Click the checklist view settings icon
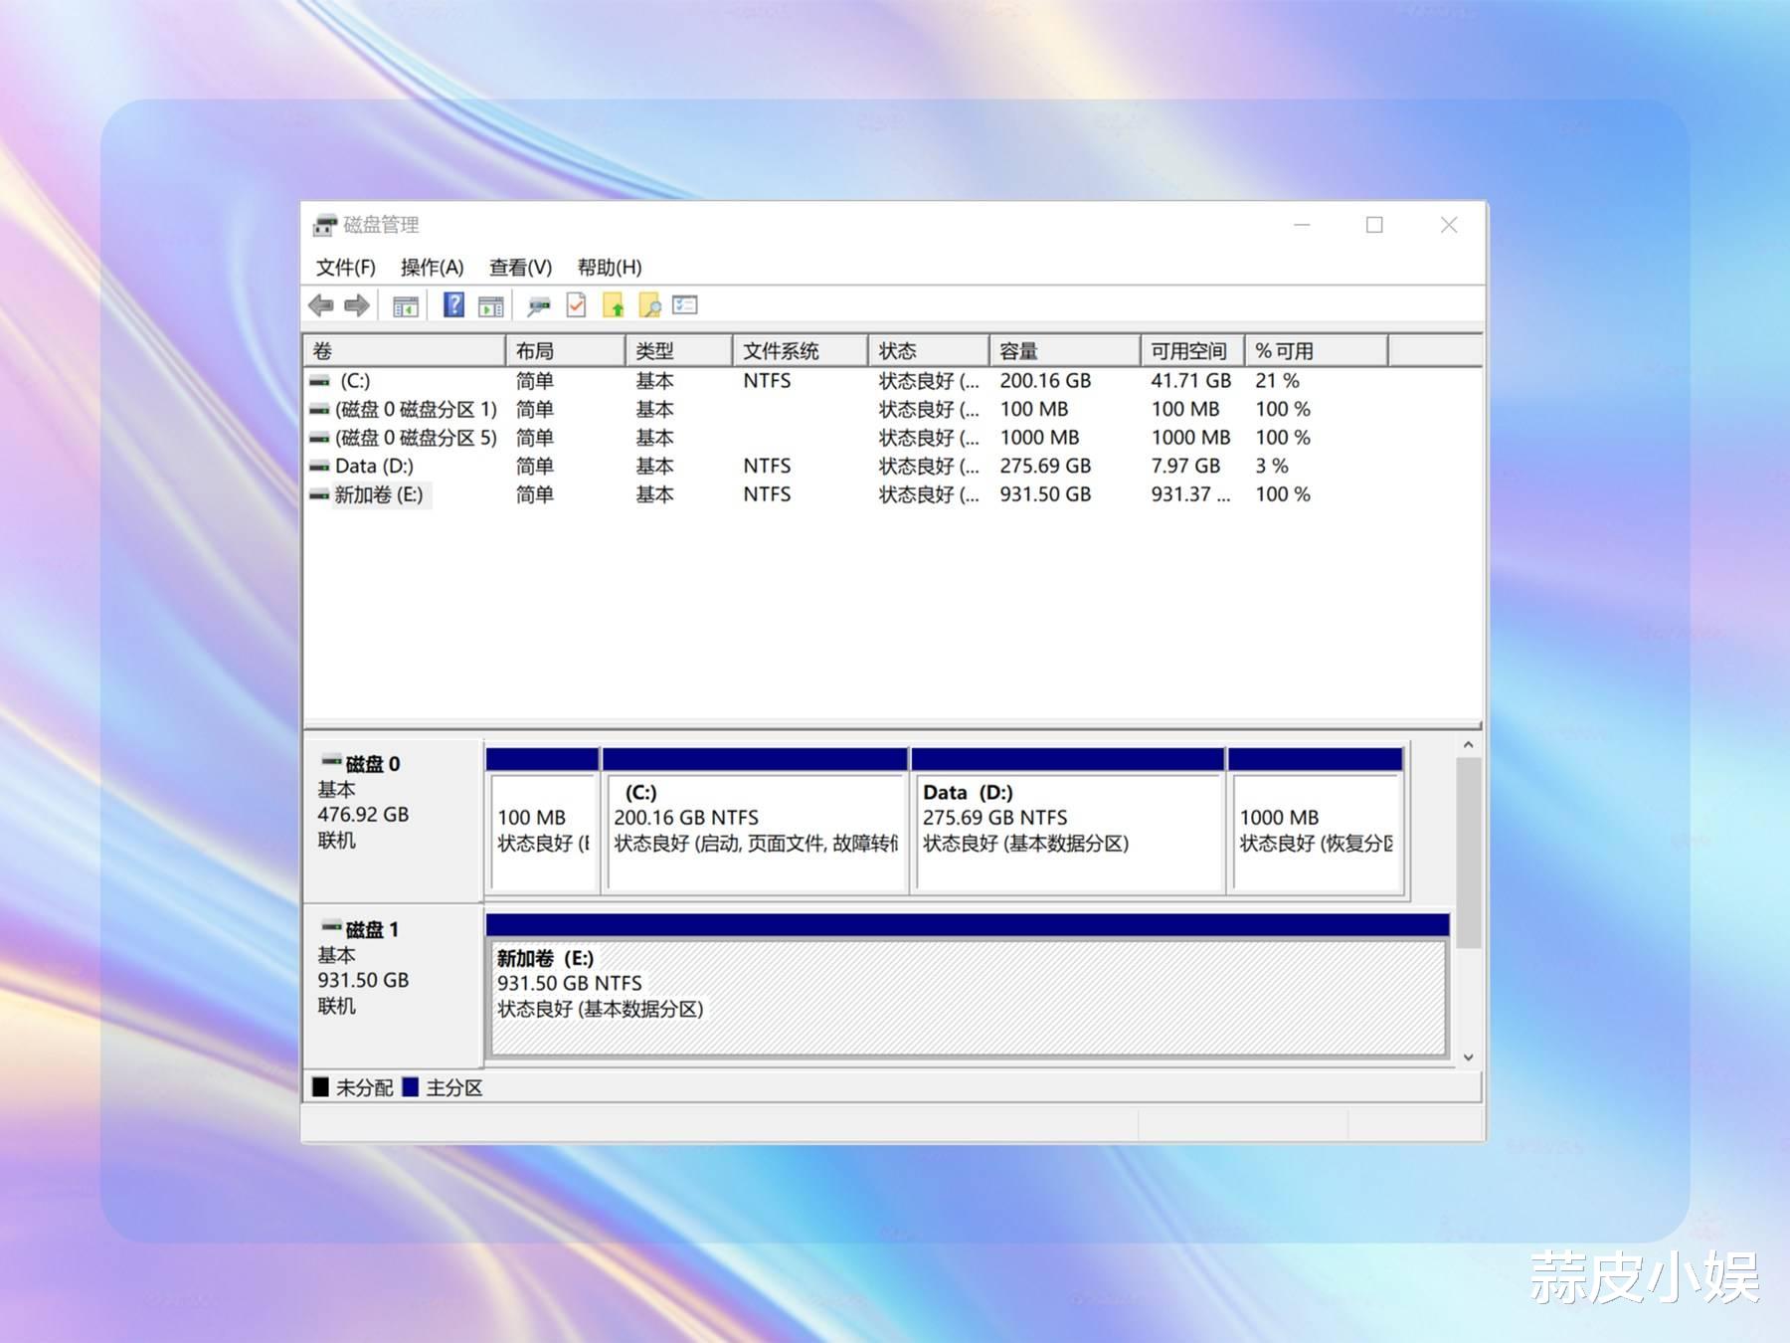 tap(685, 305)
